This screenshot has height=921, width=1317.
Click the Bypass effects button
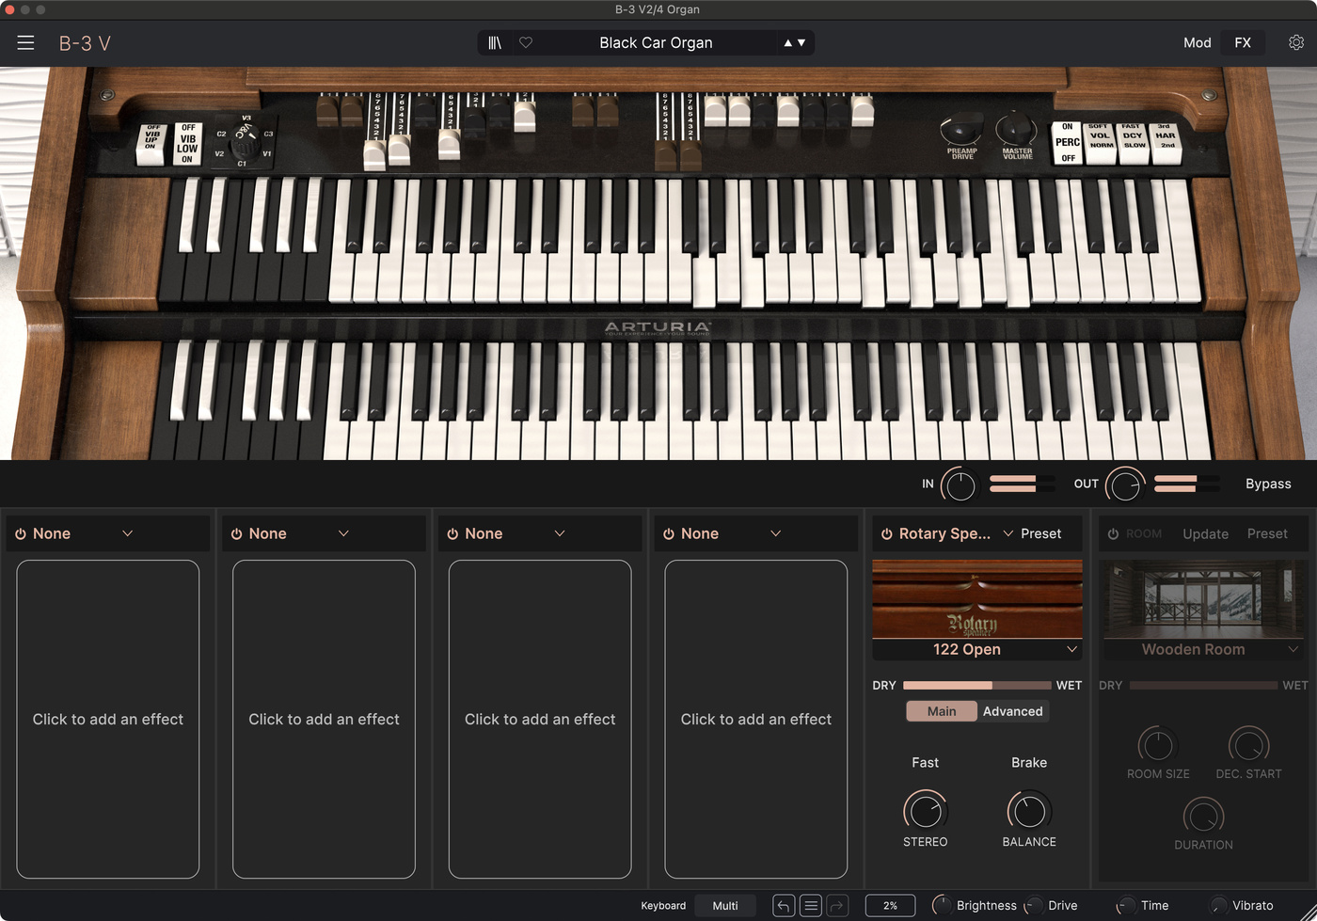click(1268, 484)
